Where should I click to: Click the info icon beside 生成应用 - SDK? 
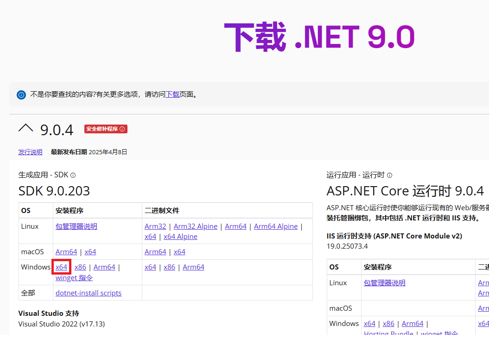pyautogui.click(x=73, y=175)
